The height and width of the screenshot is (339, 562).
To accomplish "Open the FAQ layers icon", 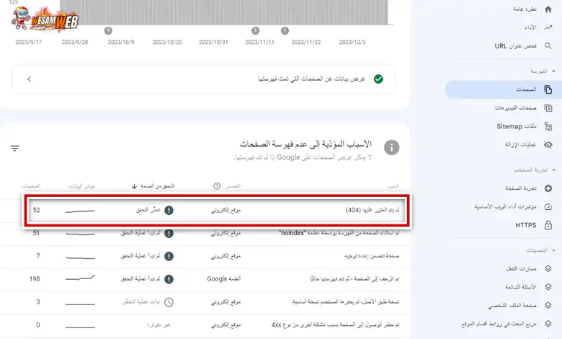I will pos(548,286).
